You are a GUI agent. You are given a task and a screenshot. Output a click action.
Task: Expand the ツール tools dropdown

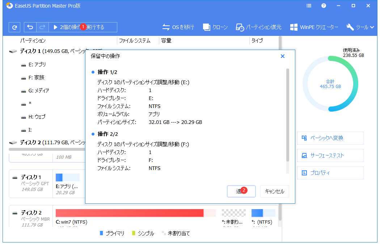coord(360,27)
